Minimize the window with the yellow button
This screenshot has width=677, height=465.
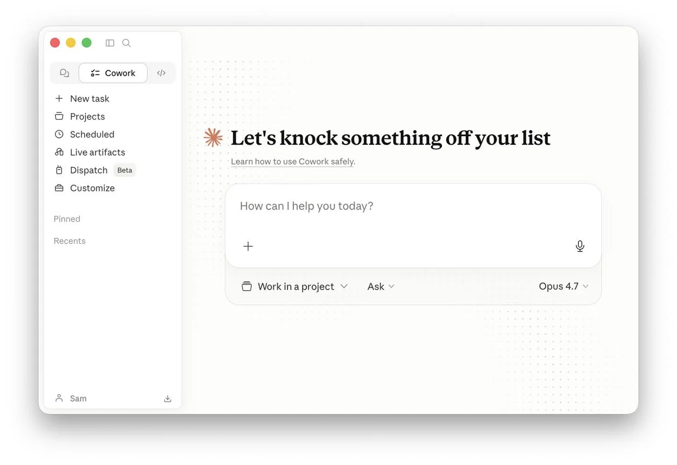pos(71,43)
